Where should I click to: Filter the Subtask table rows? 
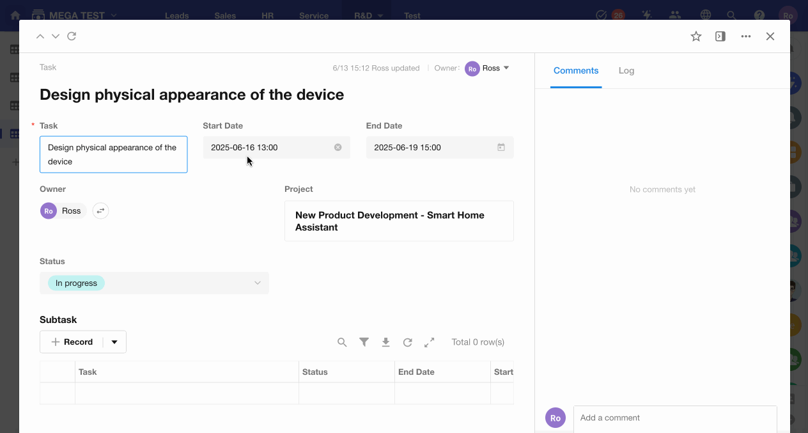point(364,342)
